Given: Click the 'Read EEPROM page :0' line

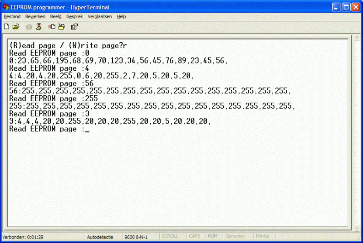Looking at the screenshot, I should point(49,53).
